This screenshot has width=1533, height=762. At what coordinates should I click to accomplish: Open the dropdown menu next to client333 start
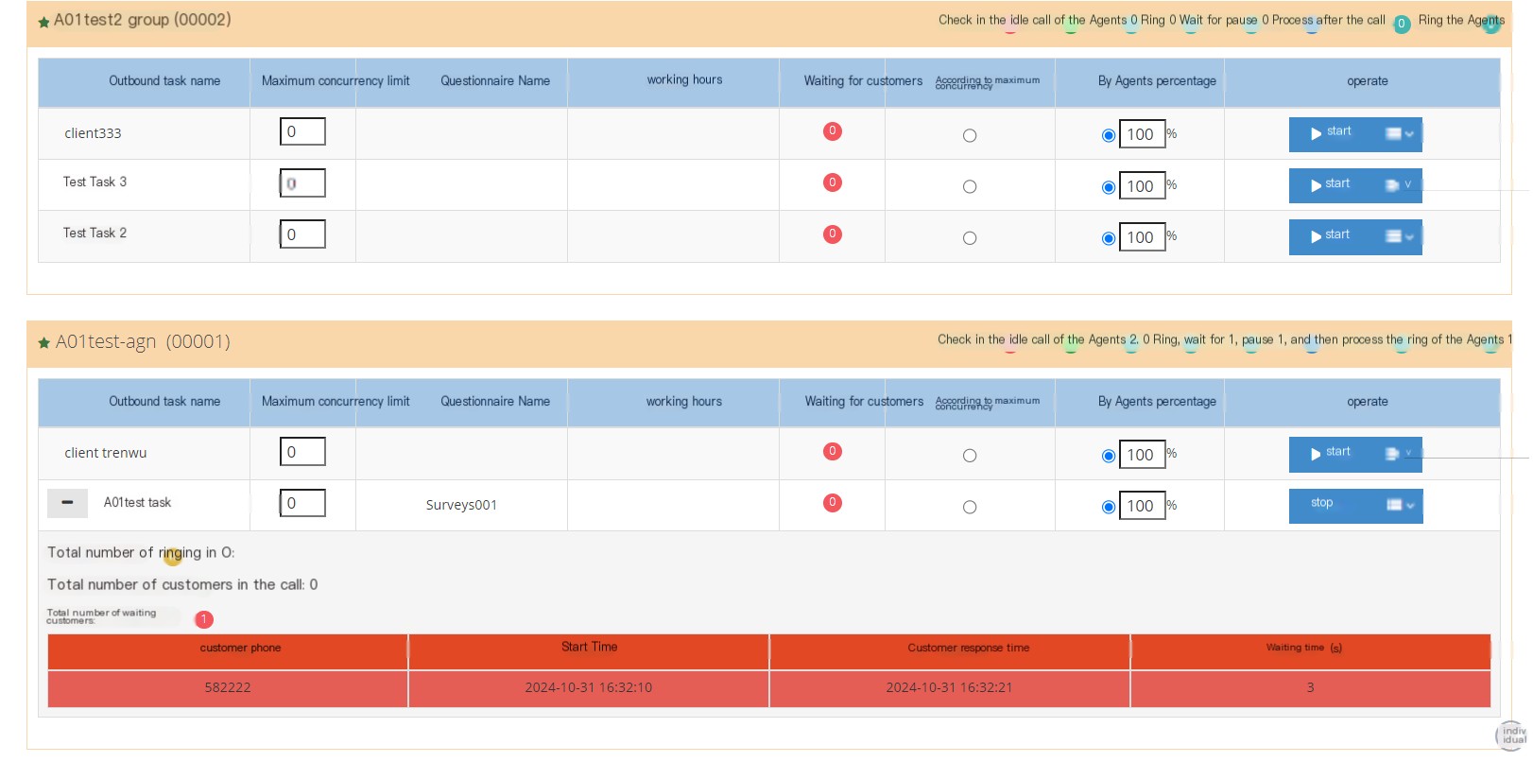[1400, 133]
